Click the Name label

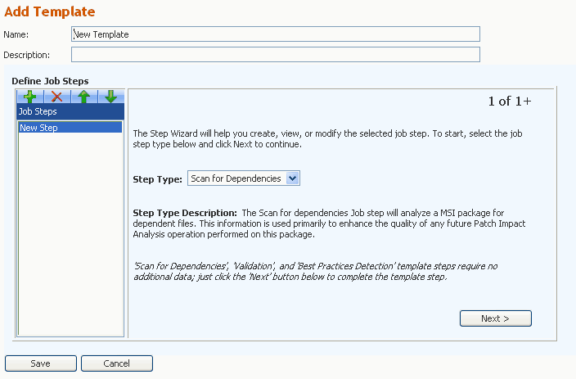pyautogui.click(x=16, y=34)
